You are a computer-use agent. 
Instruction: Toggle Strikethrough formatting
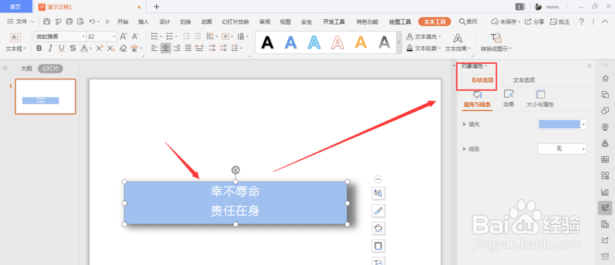(73, 48)
